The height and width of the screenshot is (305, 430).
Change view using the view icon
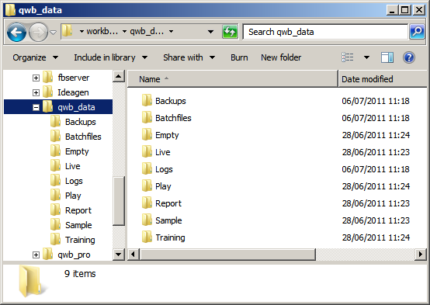(x=348, y=57)
